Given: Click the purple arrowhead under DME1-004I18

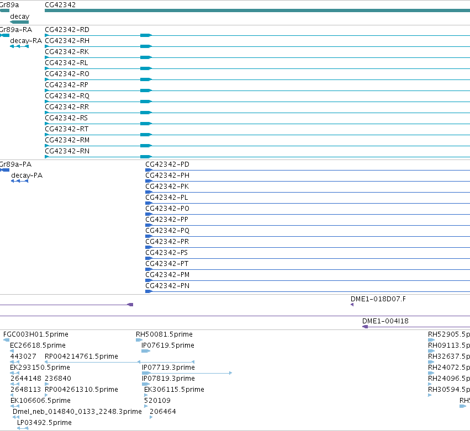Looking at the screenshot, I should point(365,327).
